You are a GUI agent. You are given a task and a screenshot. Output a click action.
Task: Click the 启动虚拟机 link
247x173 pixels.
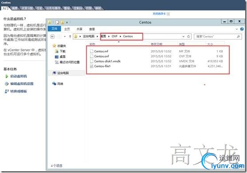(19, 76)
